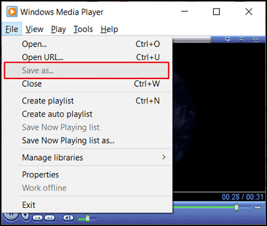The height and width of the screenshot is (226, 267).
Task: Click the arrow icon at the video's top-right
Action: 255,40
